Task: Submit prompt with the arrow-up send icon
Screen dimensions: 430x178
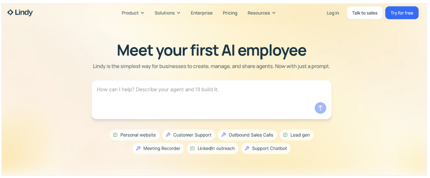Action: coord(320,108)
